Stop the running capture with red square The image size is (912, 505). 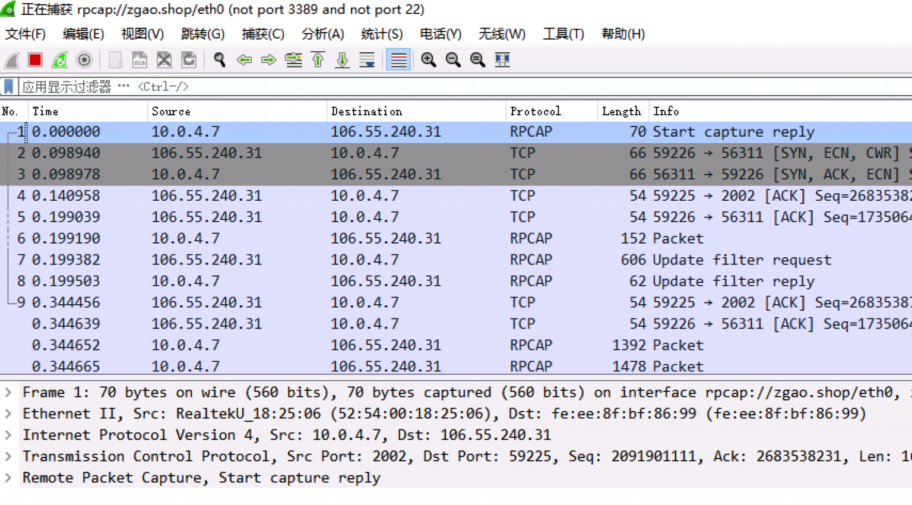coord(35,60)
